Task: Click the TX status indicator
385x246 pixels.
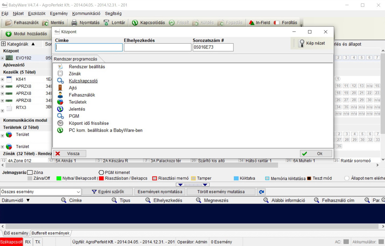Action: tap(38, 242)
